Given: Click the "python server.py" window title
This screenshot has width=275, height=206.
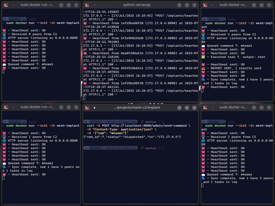Looking at the screenshot, I should pyautogui.click(x=137, y=5).
